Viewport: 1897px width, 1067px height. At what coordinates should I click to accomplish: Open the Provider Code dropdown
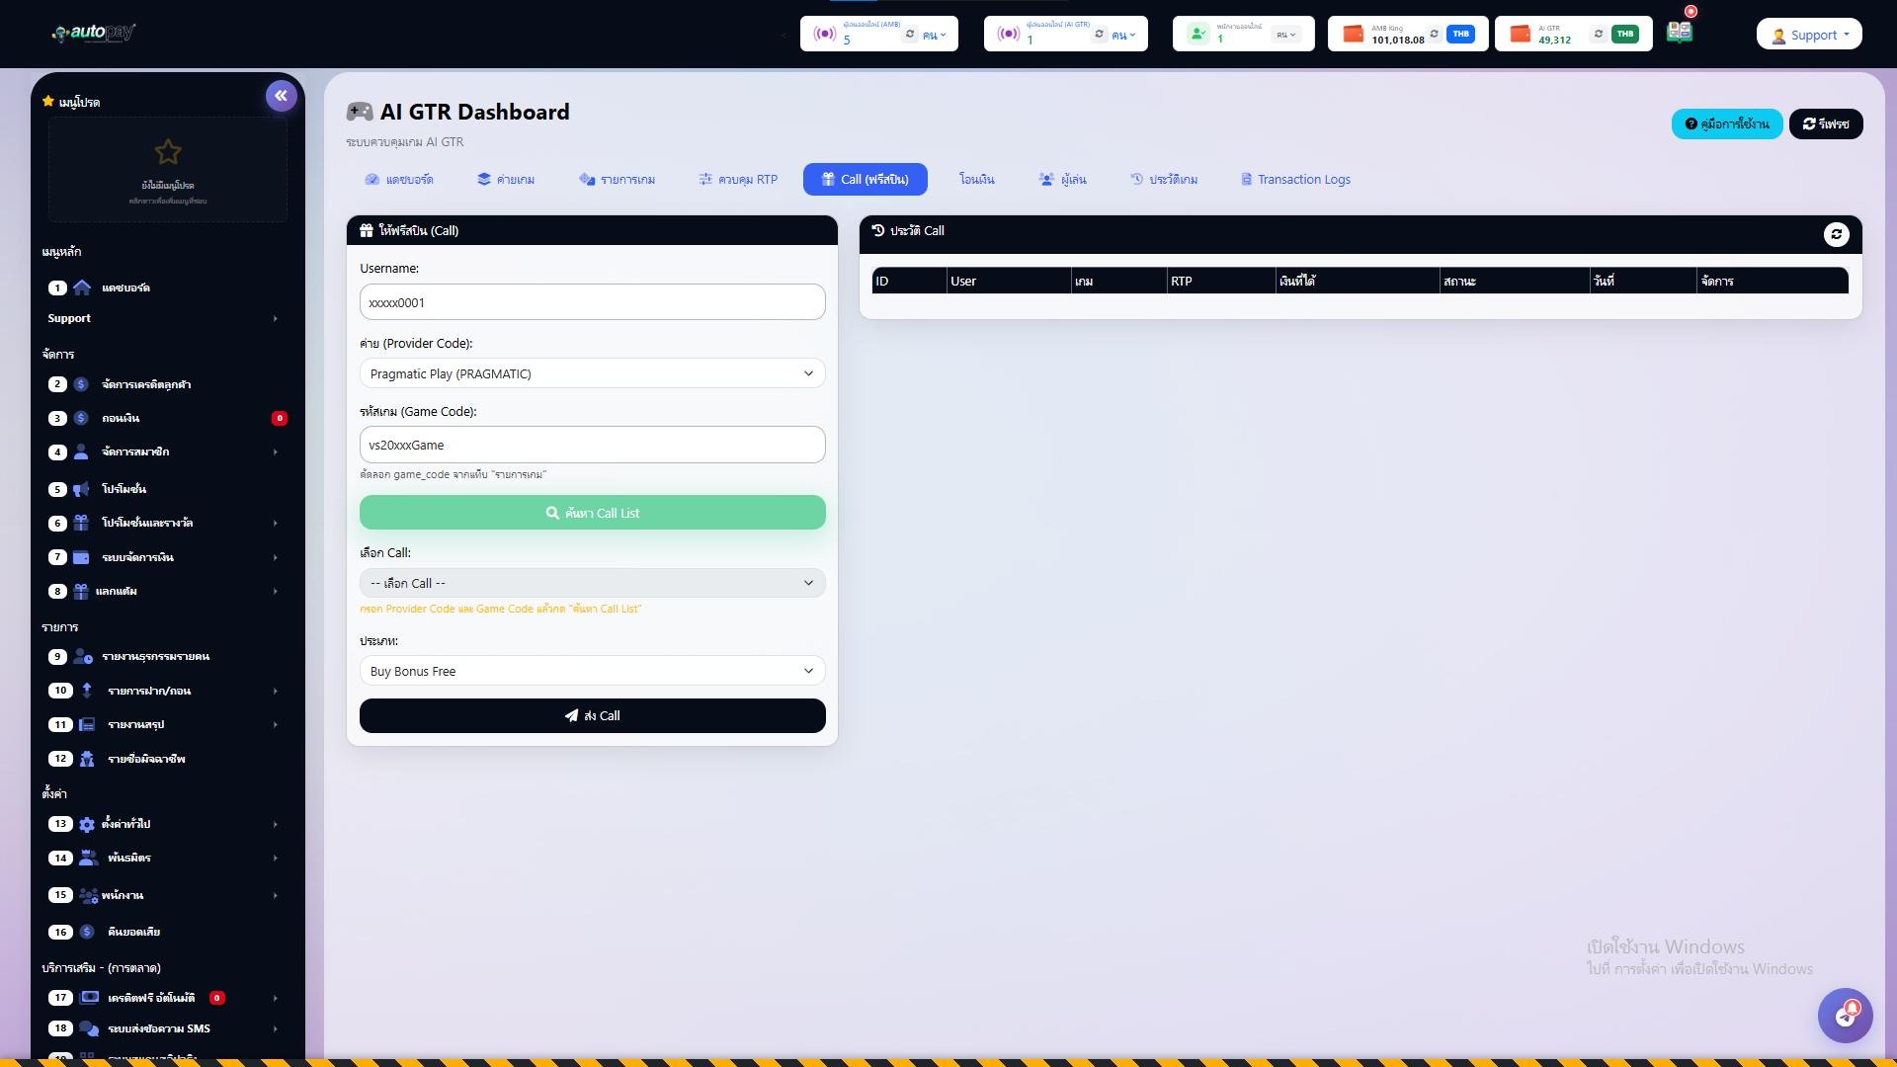[x=592, y=373]
